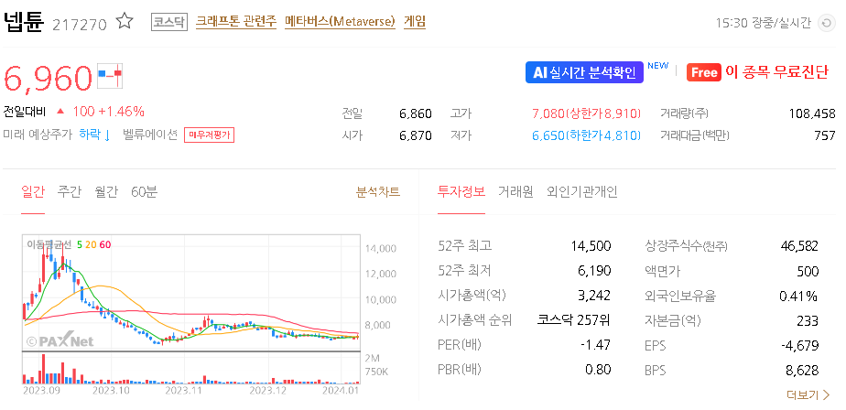Click the EPS value -4,679
846x410 pixels.
coord(800,345)
